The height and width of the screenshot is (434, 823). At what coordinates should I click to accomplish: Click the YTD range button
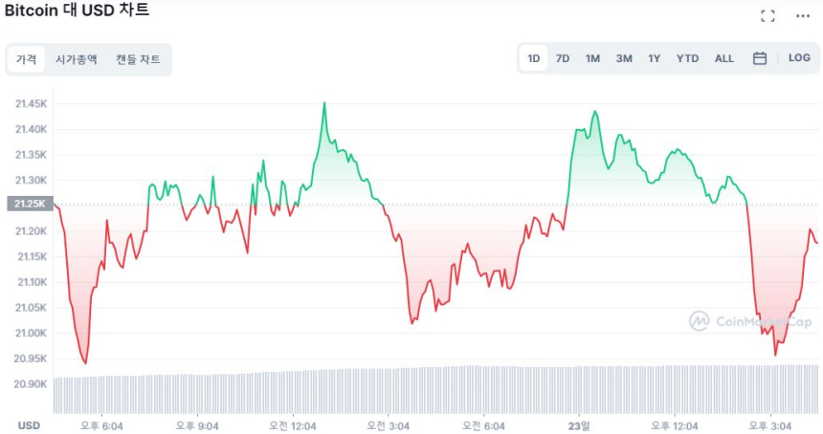pyautogui.click(x=688, y=58)
